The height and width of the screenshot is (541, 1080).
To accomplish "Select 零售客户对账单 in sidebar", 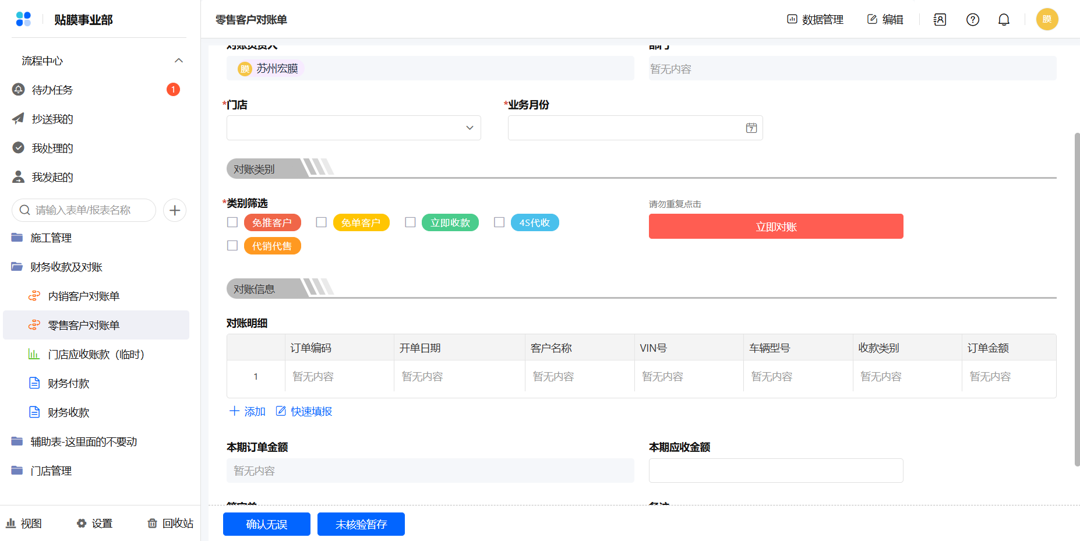I will click(x=96, y=325).
